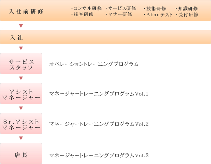
Task: Select the 接客研修 item
Action: (x=82, y=14)
